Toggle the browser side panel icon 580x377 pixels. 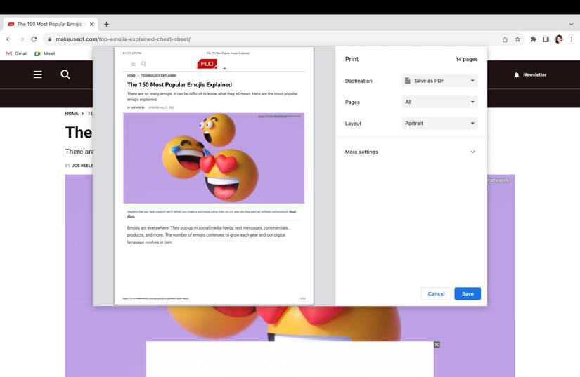point(546,39)
